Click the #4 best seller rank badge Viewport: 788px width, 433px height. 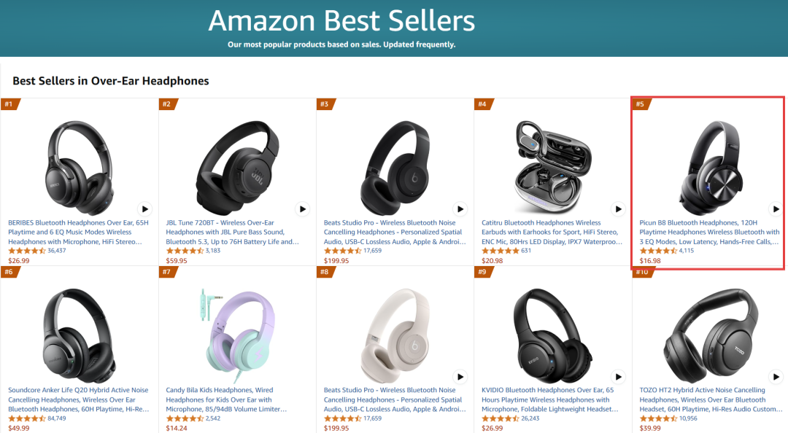482,104
